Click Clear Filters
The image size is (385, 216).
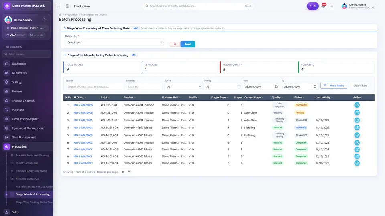click(360, 86)
